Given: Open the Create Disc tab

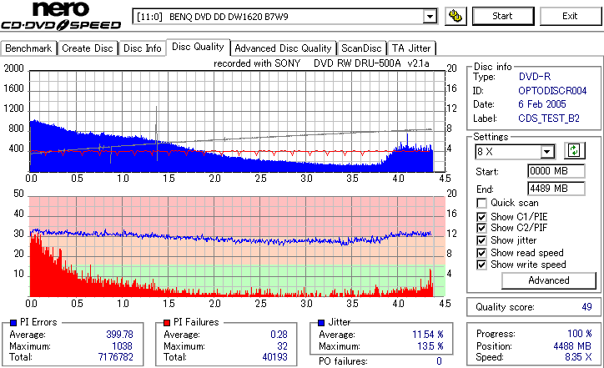Looking at the screenshot, I should (x=88, y=48).
